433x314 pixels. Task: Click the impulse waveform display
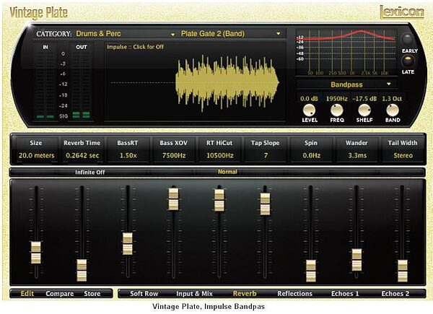195,82
